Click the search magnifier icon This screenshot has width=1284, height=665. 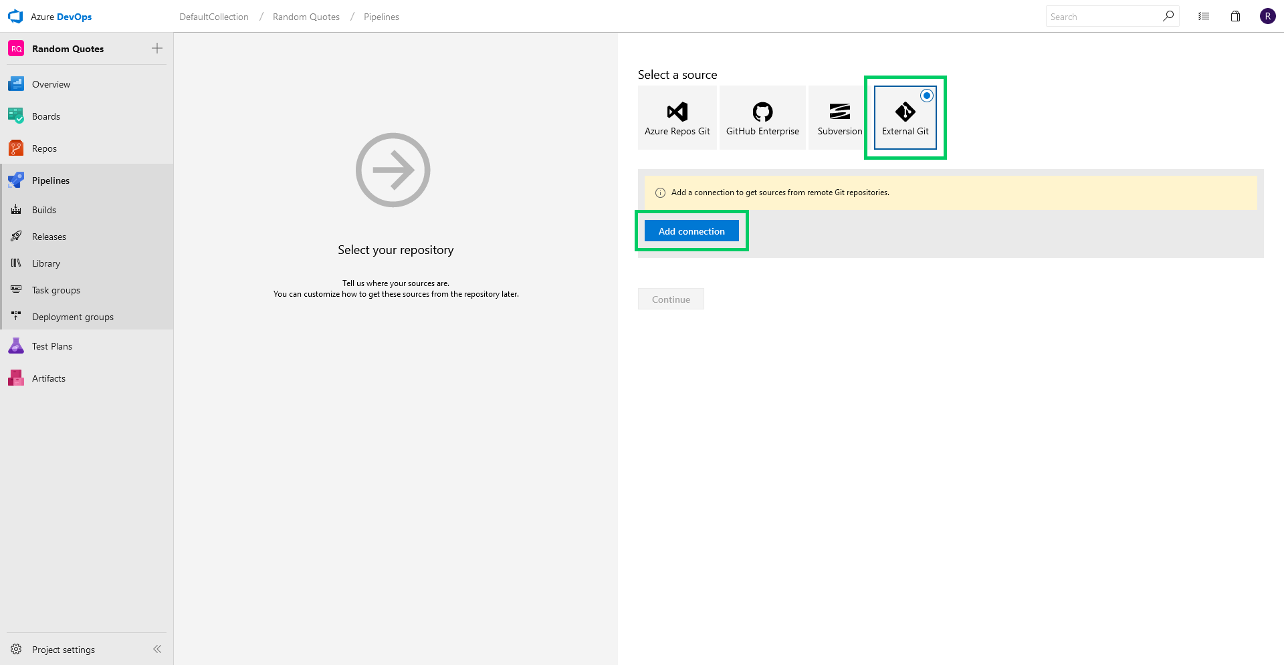pos(1168,17)
